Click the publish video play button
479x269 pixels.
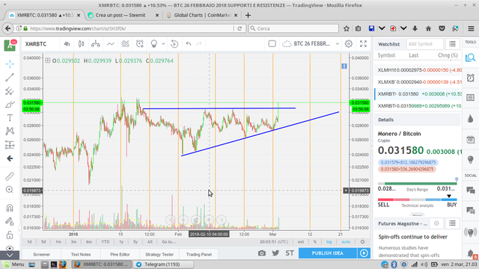(364, 253)
